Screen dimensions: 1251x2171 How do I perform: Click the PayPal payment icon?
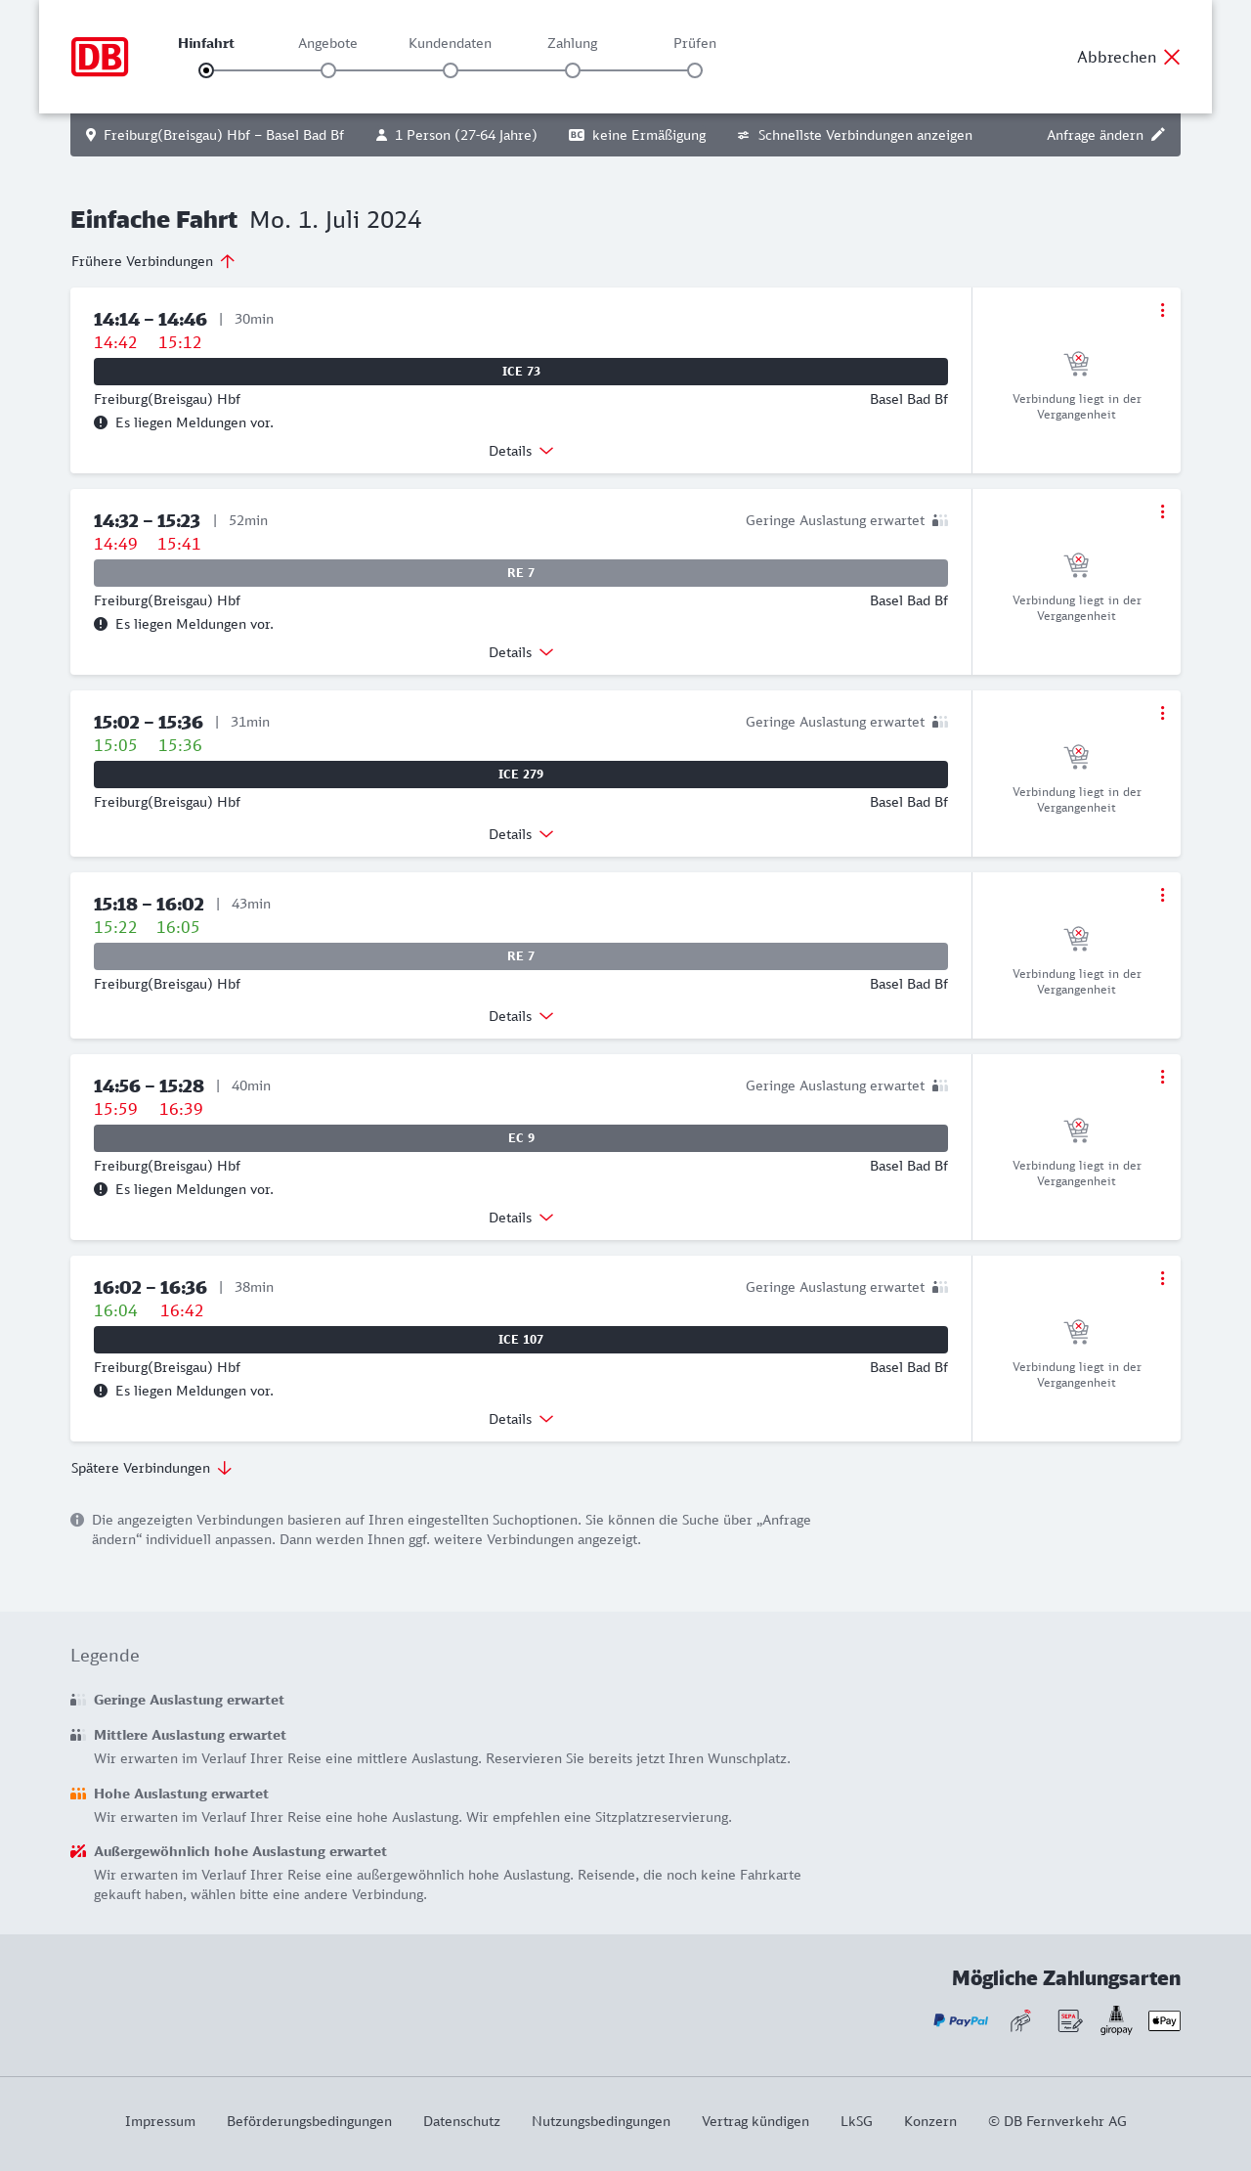click(961, 2020)
